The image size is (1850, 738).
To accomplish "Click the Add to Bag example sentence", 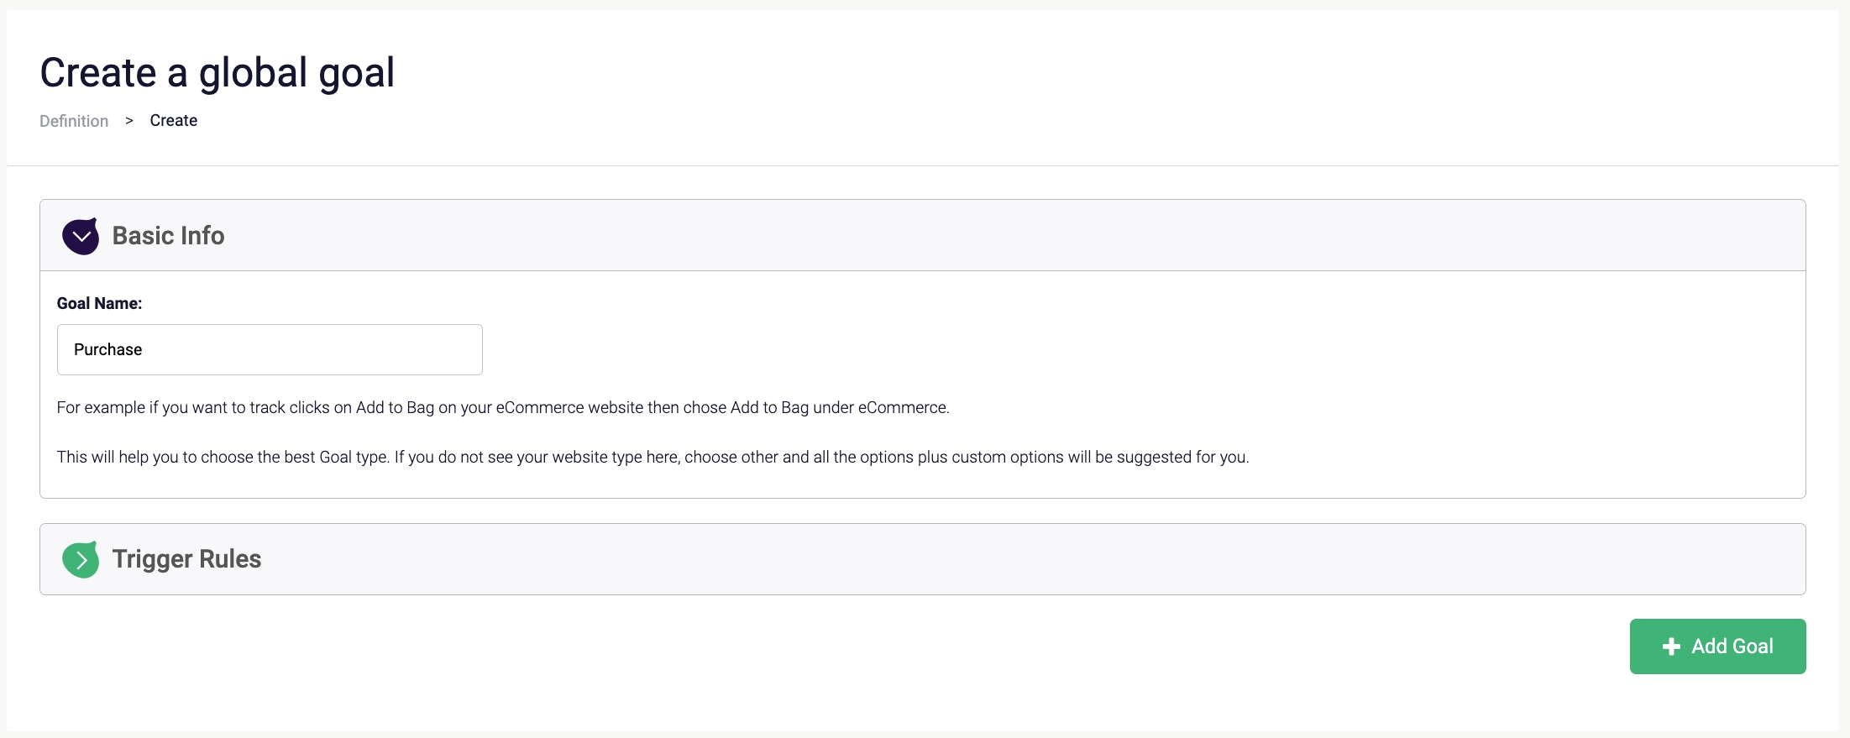I will (503, 408).
